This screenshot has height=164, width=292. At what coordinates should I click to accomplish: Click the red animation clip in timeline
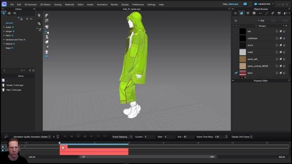(94, 151)
